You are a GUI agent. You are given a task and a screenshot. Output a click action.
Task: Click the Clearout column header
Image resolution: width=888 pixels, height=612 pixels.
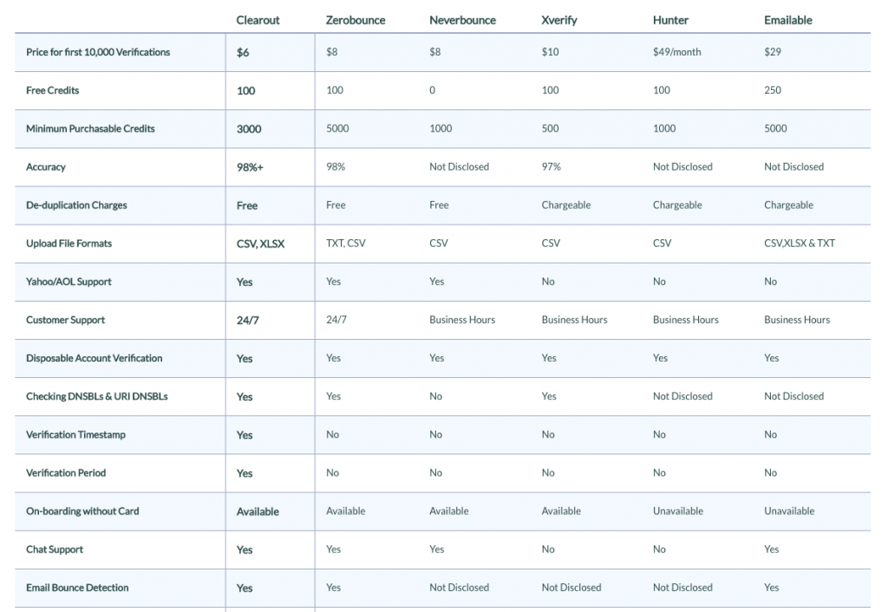[258, 21]
